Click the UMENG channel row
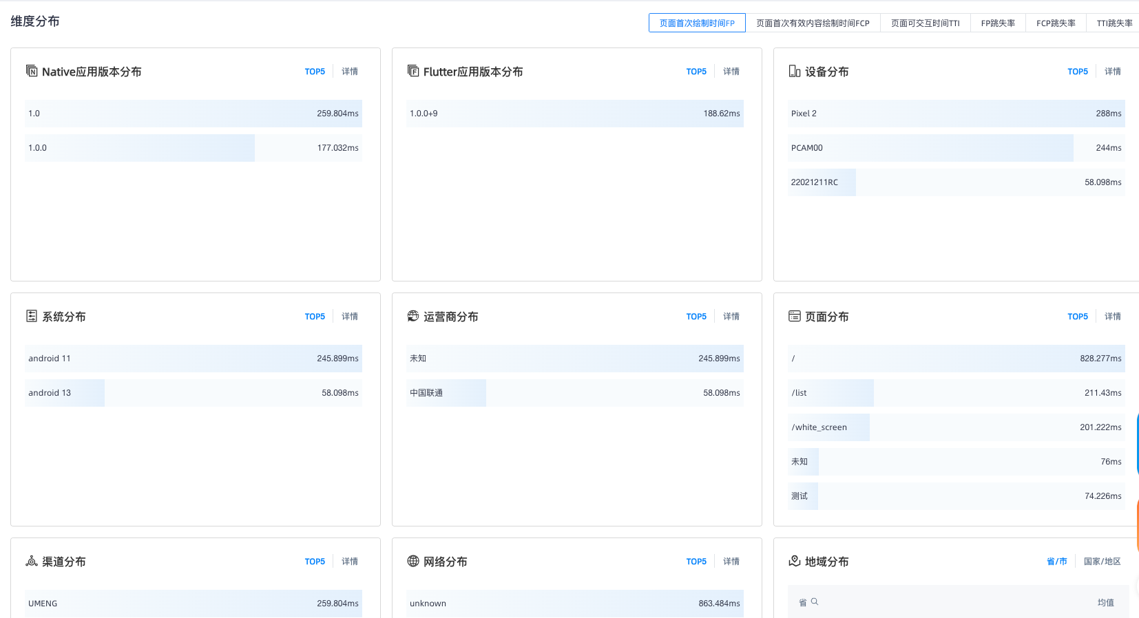 194,604
